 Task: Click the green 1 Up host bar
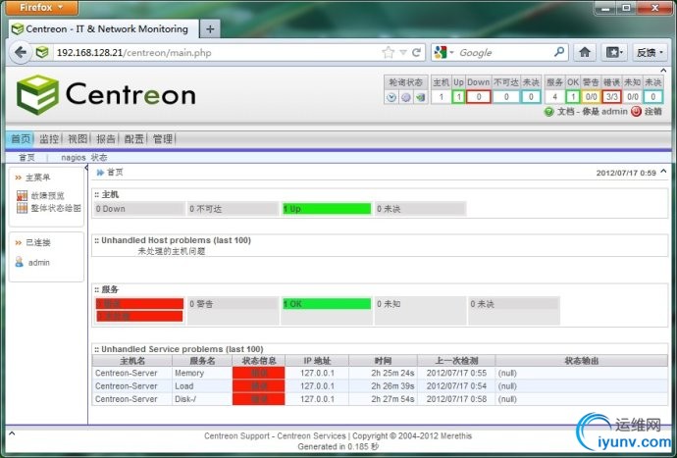point(327,209)
